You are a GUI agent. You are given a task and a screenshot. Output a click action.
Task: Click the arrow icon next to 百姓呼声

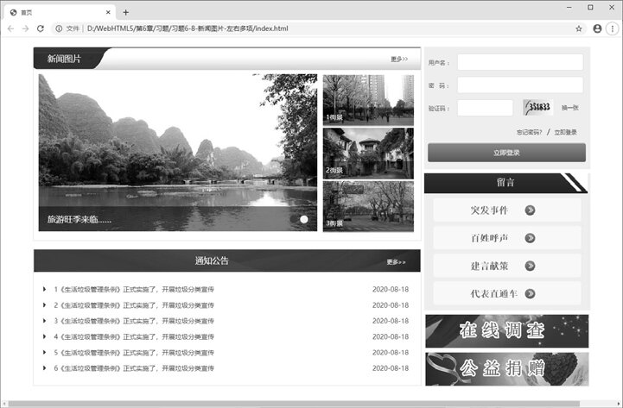530,238
